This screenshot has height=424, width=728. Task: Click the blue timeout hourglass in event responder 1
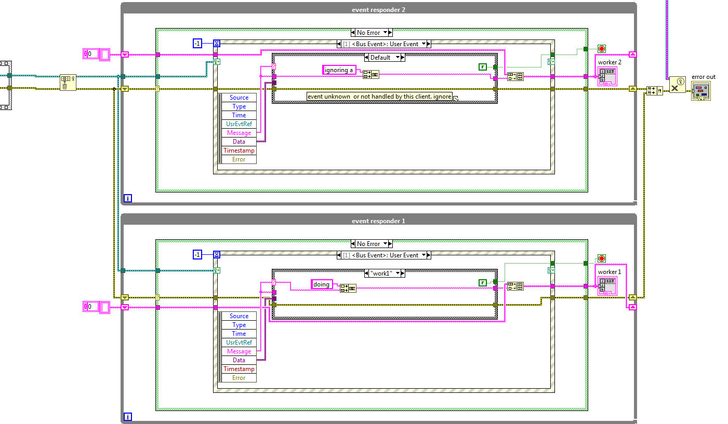point(216,254)
